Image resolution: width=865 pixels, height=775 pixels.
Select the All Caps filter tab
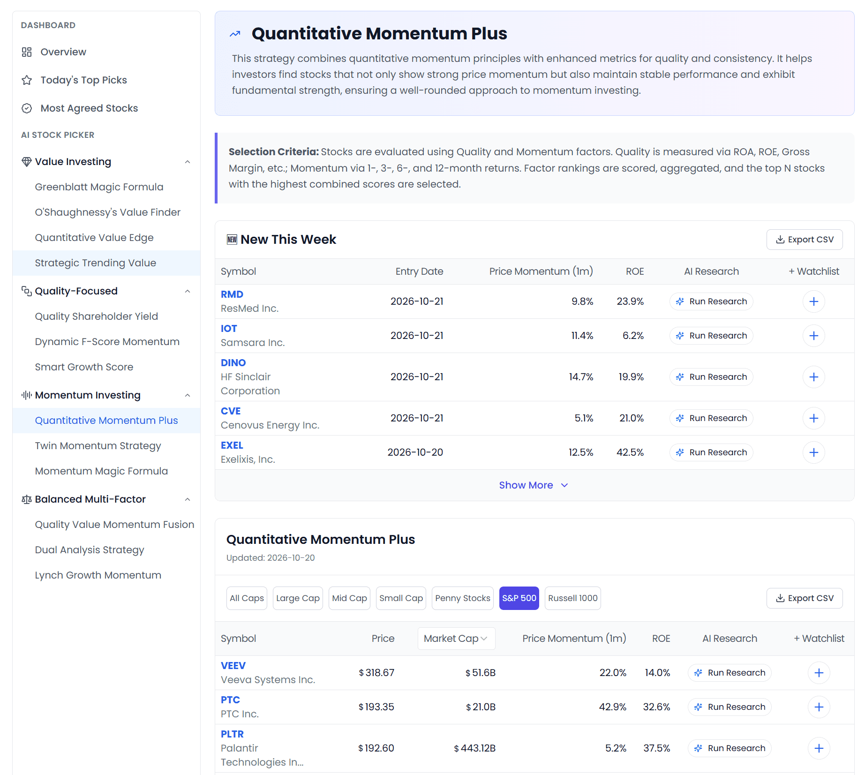pos(247,598)
